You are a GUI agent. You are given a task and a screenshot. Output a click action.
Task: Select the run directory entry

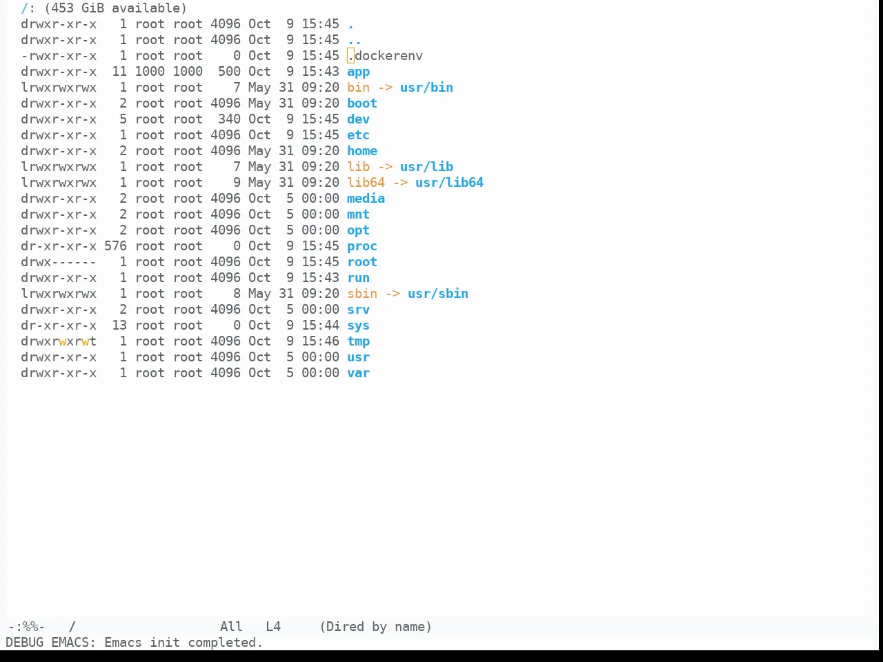click(x=358, y=278)
